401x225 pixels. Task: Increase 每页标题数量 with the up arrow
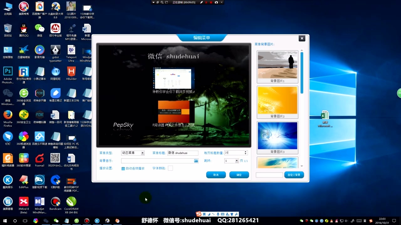coord(246,152)
